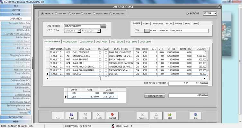The height and width of the screenshot is (128, 242).
Task: Open the period 03-2014 dropdown
Action: 215,14
